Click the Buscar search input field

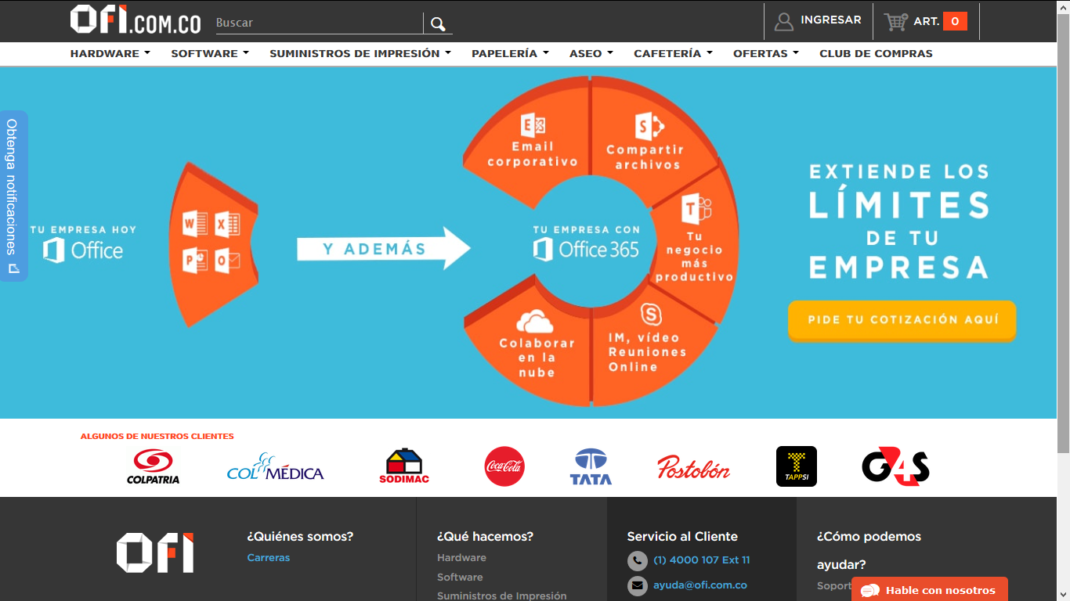click(319, 23)
